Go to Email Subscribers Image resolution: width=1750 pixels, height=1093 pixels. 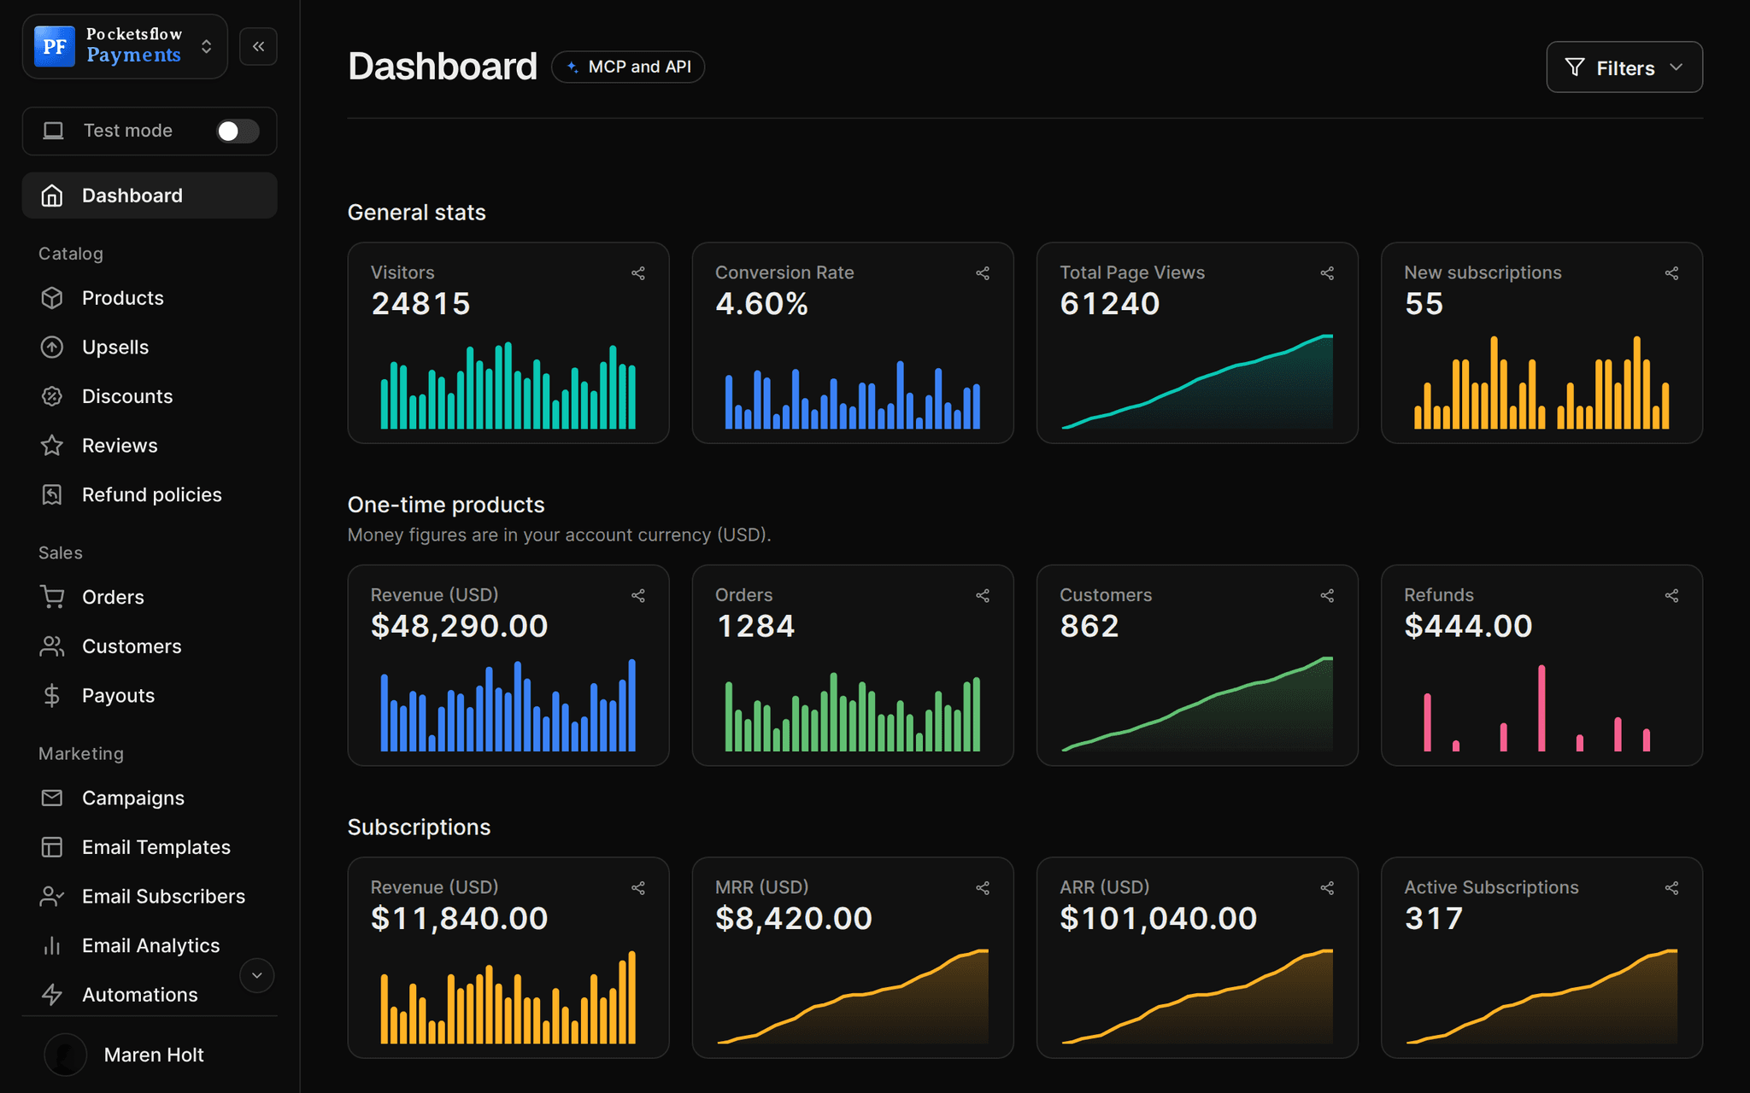click(x=150, y=897)
